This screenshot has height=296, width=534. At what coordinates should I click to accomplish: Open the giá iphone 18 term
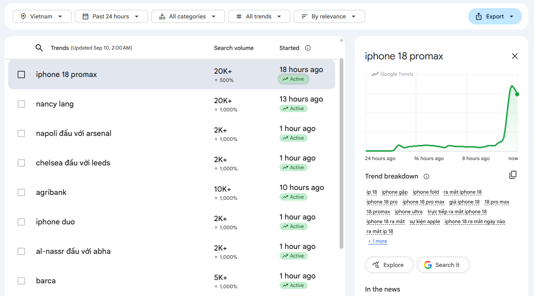464,202
